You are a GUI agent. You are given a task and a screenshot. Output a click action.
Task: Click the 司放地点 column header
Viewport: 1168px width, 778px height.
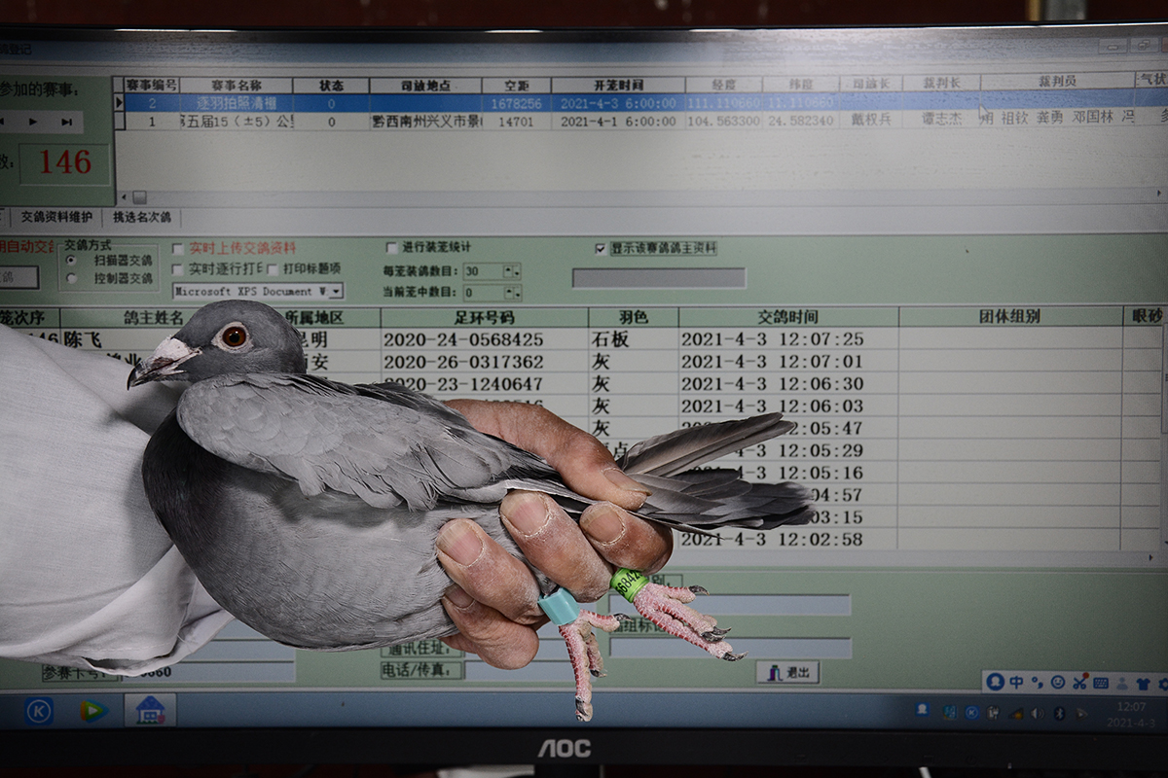pos(425,86)
